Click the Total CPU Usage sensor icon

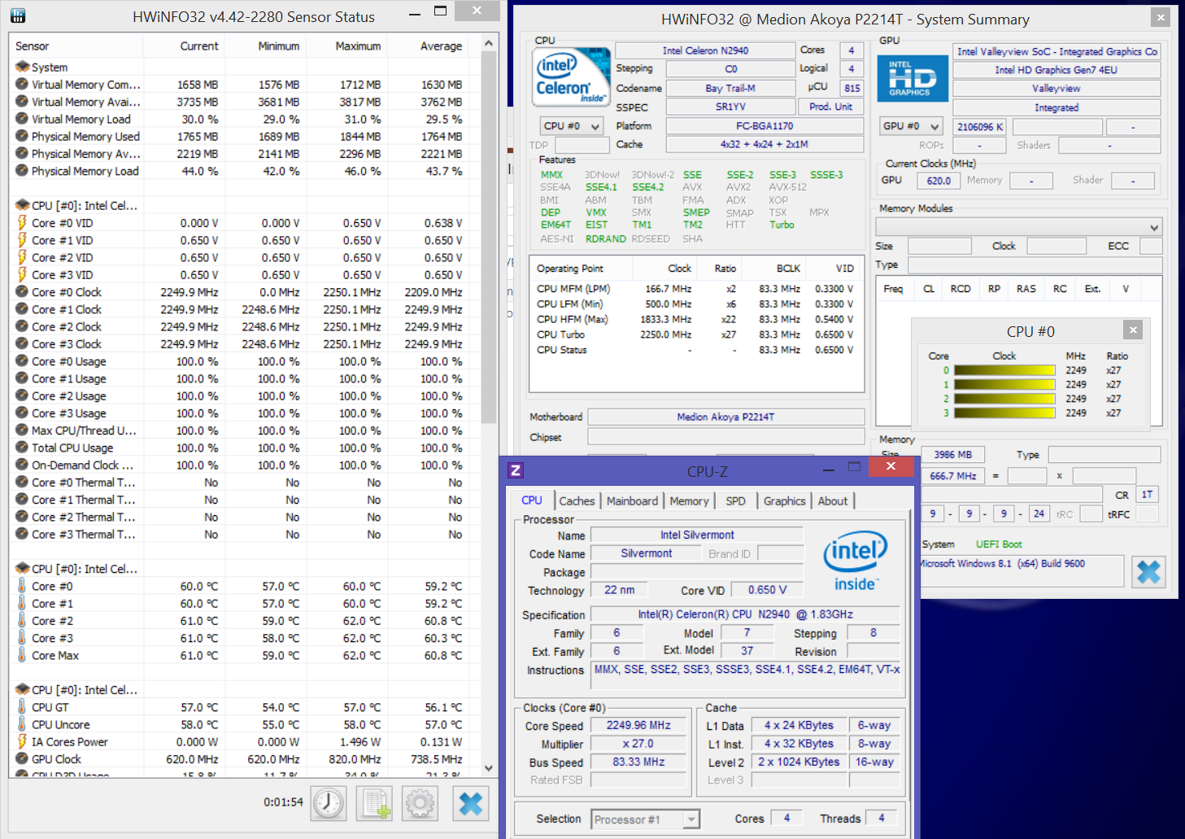(22, 448)
